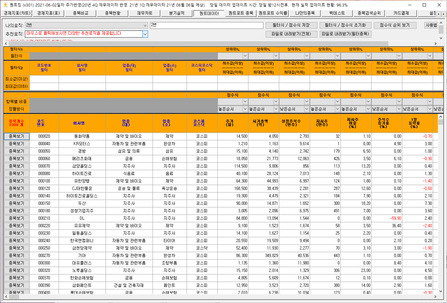Click the logic name field containing 2번
The width and height of the screenshot is (447, 303).
click(207, 25)
